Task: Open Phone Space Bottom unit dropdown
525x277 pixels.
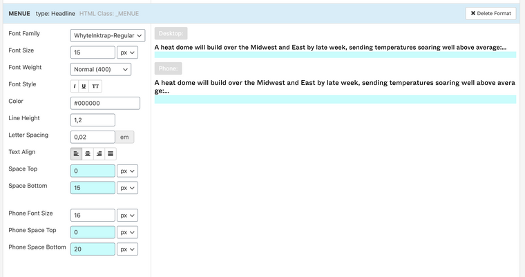Action: click(128, 249)
